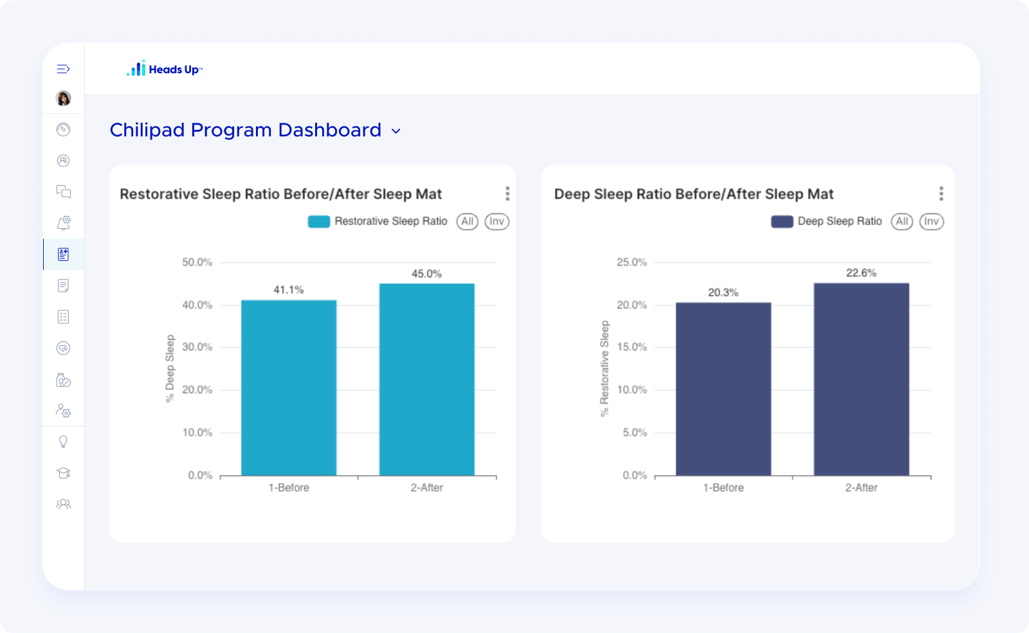Click 1-Before label under Deep Sleep chart
This screenshot has width=1029, height=633.
(724, 488)
